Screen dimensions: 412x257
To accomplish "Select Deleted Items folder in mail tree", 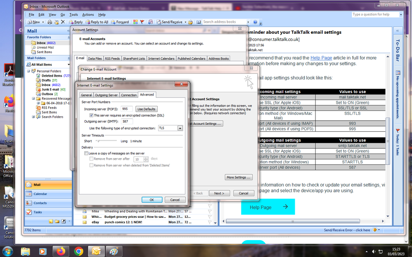I will (x=52, y=76).
